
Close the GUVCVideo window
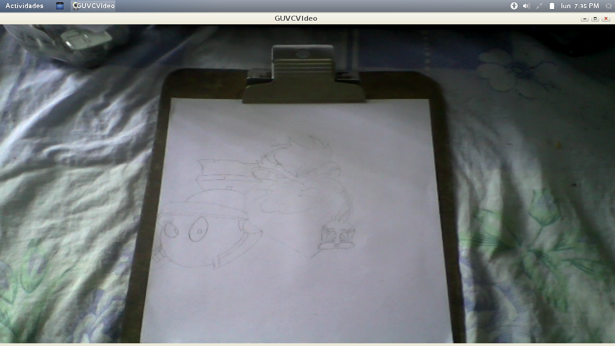606,18
